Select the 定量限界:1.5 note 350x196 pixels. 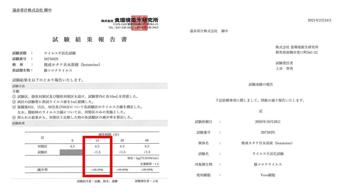[x=149, y=164]
